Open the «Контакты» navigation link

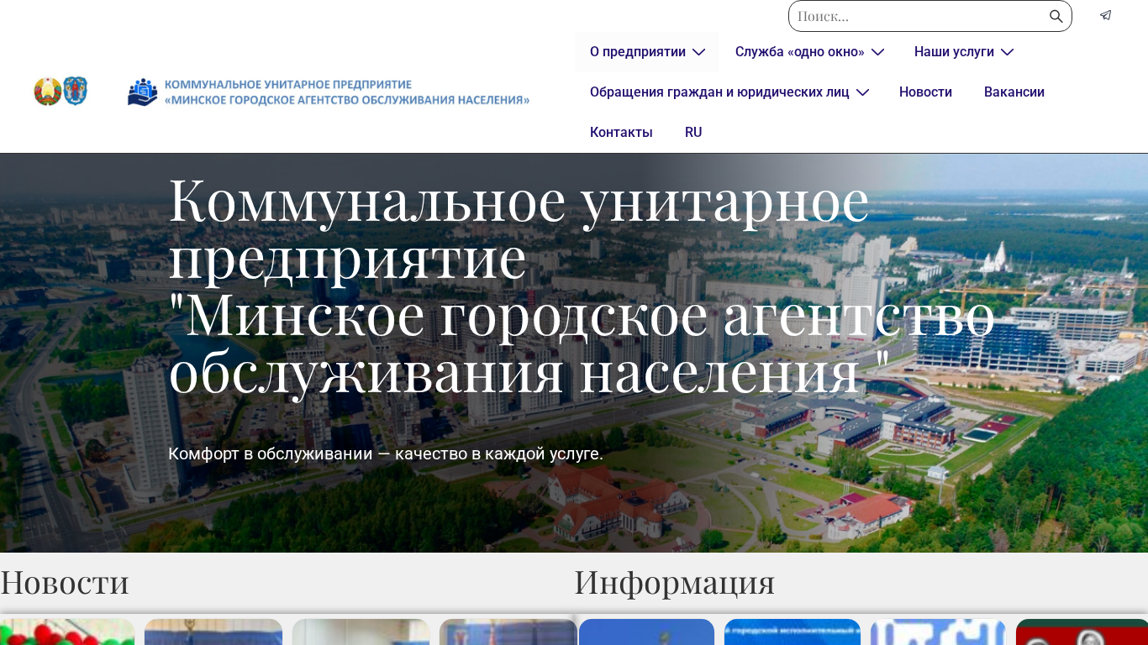pyautogui.click(x=621, y=133)
